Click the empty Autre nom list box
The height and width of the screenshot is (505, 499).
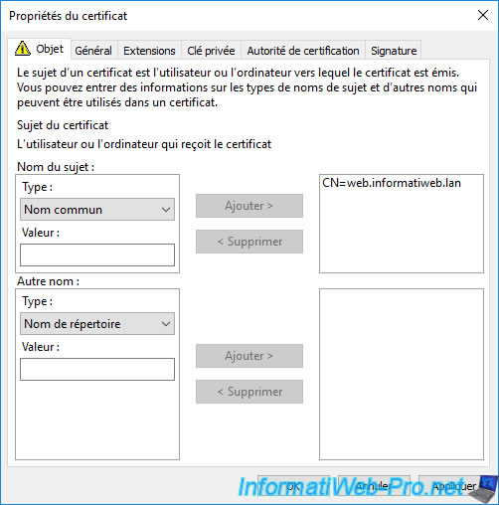point(402,374)
